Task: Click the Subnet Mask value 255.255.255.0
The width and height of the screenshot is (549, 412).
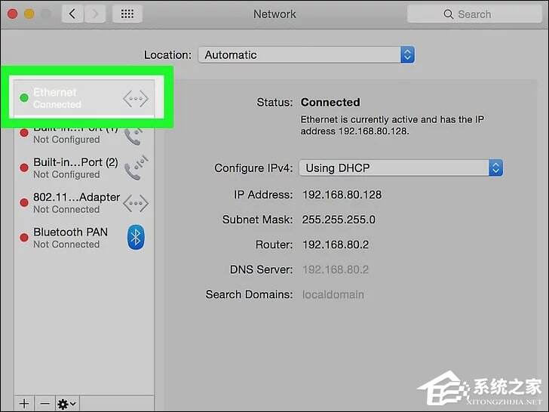Action: pos(339,220)
